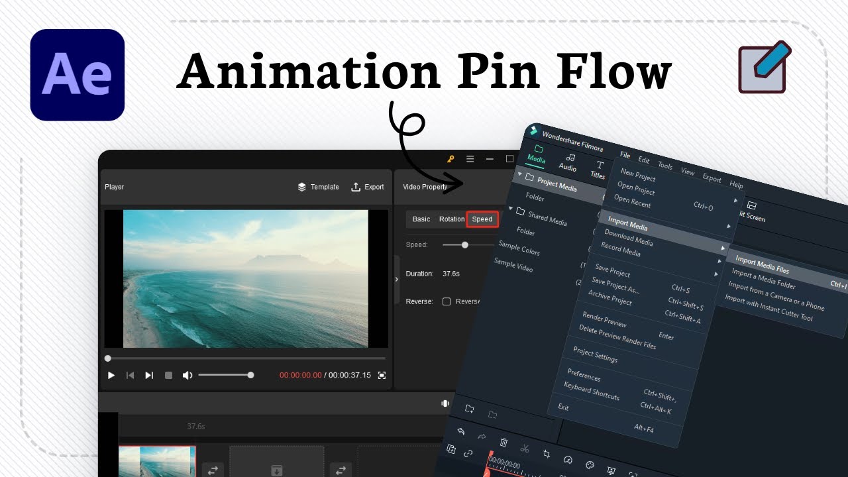Jump to next frame in Player
Viewport: 848px width, 477px height.
click(x=149, y=375)
